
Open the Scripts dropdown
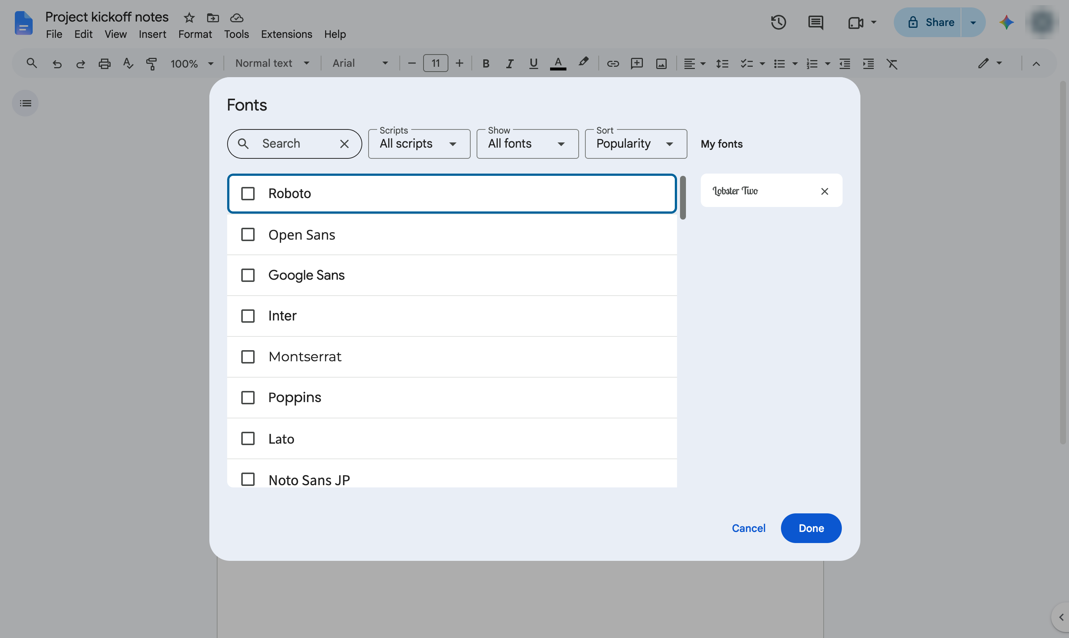419,144
